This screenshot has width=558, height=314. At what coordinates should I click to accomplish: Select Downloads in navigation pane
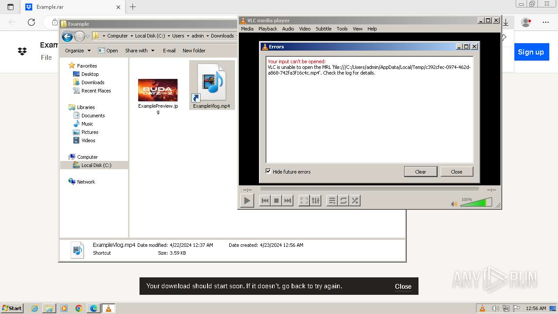pos(89,82)
